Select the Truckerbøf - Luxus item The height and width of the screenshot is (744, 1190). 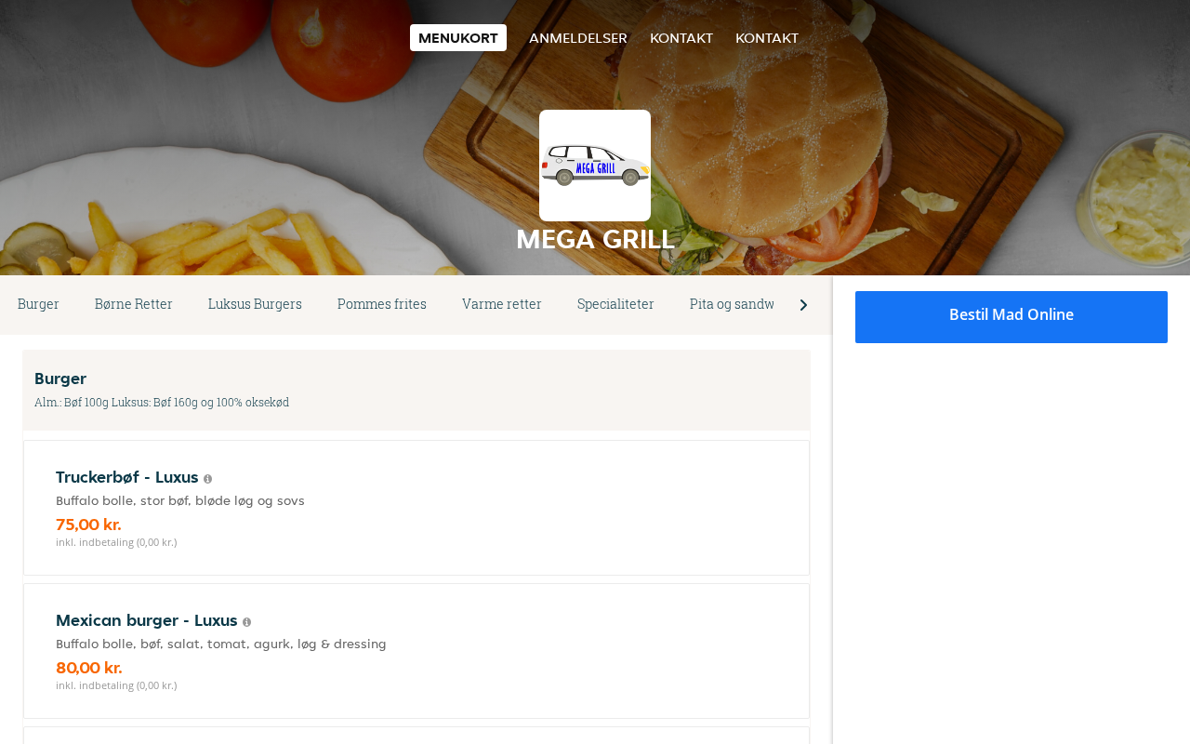(x=416, y=508)
